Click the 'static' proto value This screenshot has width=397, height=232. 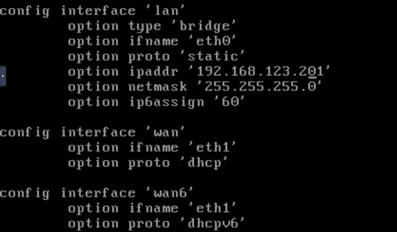[x=216, y=56]
